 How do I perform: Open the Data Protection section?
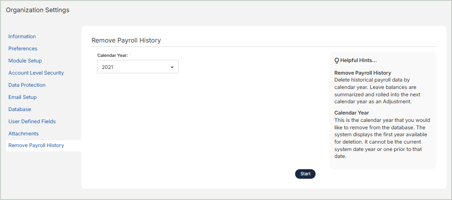27,85
